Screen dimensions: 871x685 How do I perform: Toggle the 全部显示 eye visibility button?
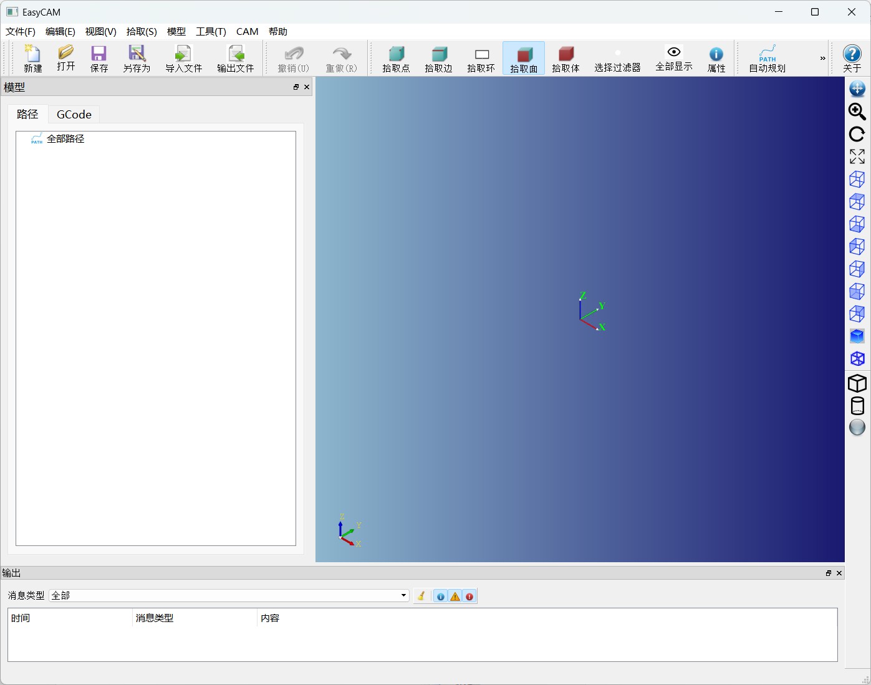pyautogui.click(x=673, y=59)
